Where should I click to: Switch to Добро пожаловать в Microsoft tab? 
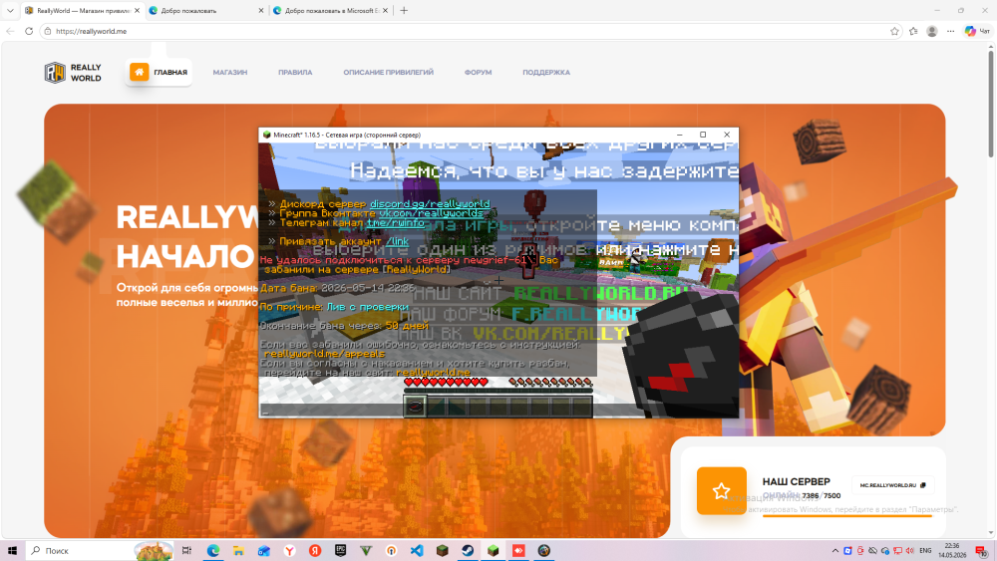pos(331,11)
